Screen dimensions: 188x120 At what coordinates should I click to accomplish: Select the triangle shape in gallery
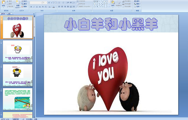(x=97, y=4)
